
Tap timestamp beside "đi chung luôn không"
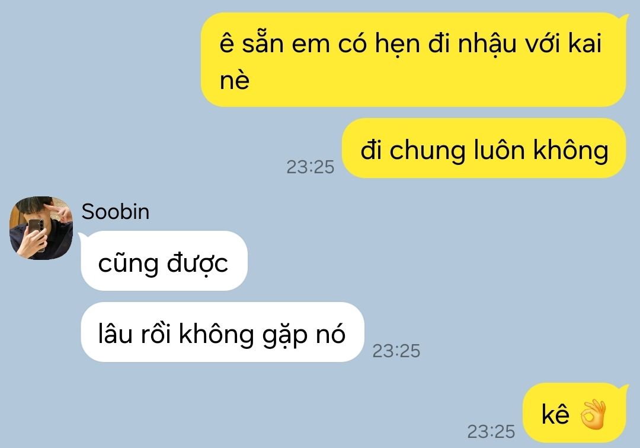[310, 167]
